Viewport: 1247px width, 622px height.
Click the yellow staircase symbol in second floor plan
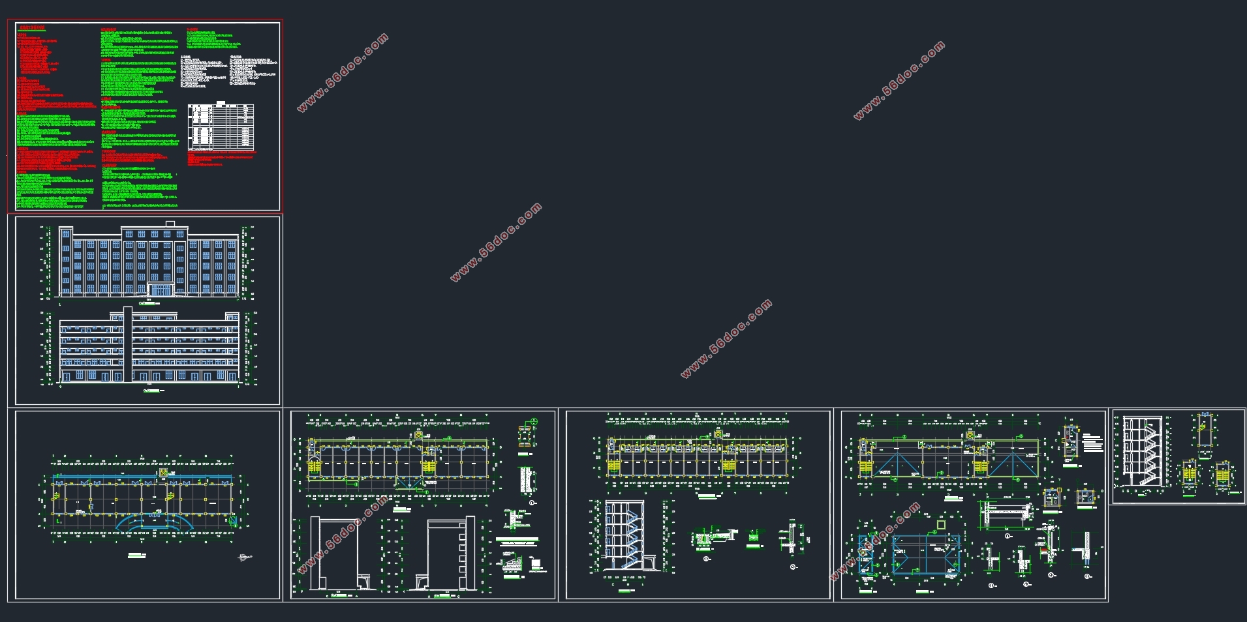pos(315,467)
